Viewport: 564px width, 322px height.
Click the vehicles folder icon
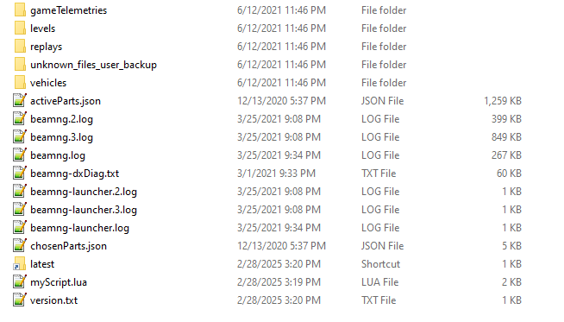coord(20,83)
